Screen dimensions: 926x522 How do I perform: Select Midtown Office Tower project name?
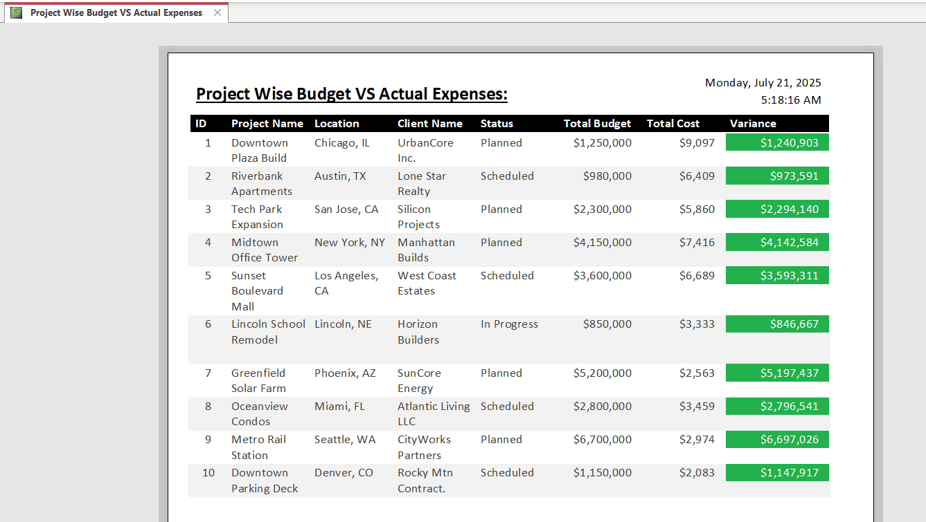(x=265, y=250)
